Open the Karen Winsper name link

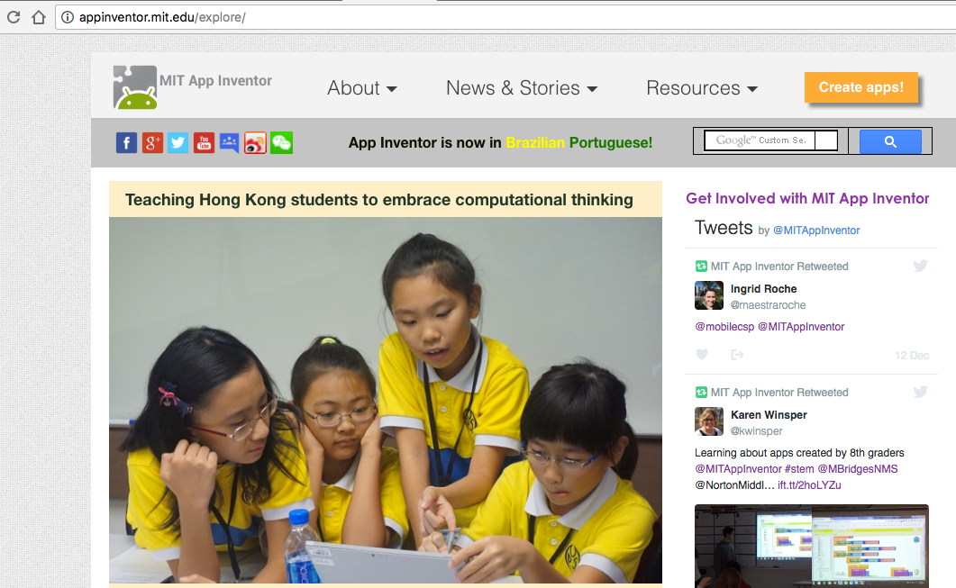(769, 415)
